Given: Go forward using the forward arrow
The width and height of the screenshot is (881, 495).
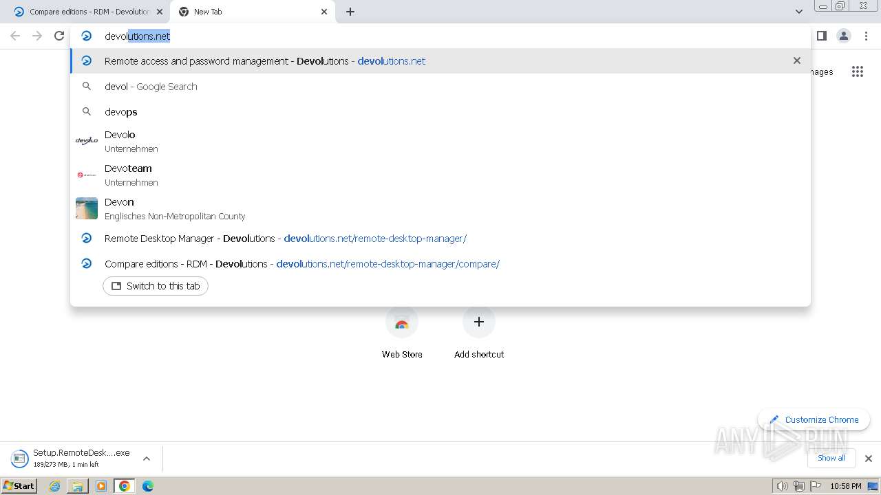Looking at the screenshot, I should click(x=37, y=36).
